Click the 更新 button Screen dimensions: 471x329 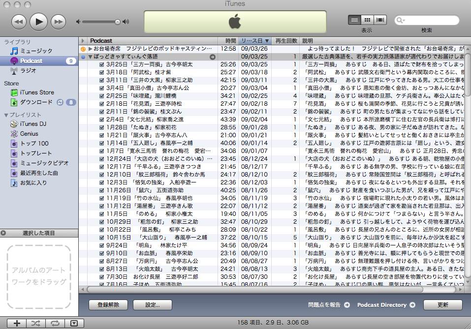click(443, 305)
